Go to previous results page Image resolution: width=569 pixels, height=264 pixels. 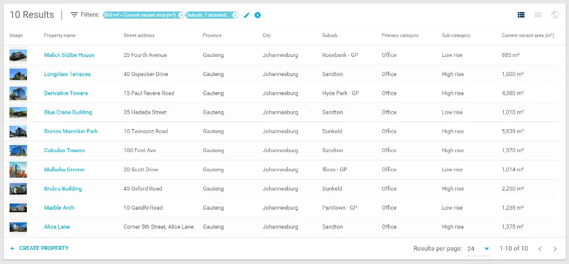pyautogui.click(x=540, y=249)
